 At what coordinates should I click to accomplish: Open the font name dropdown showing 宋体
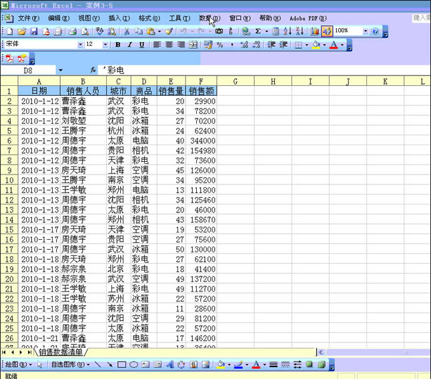click(80, 45)
